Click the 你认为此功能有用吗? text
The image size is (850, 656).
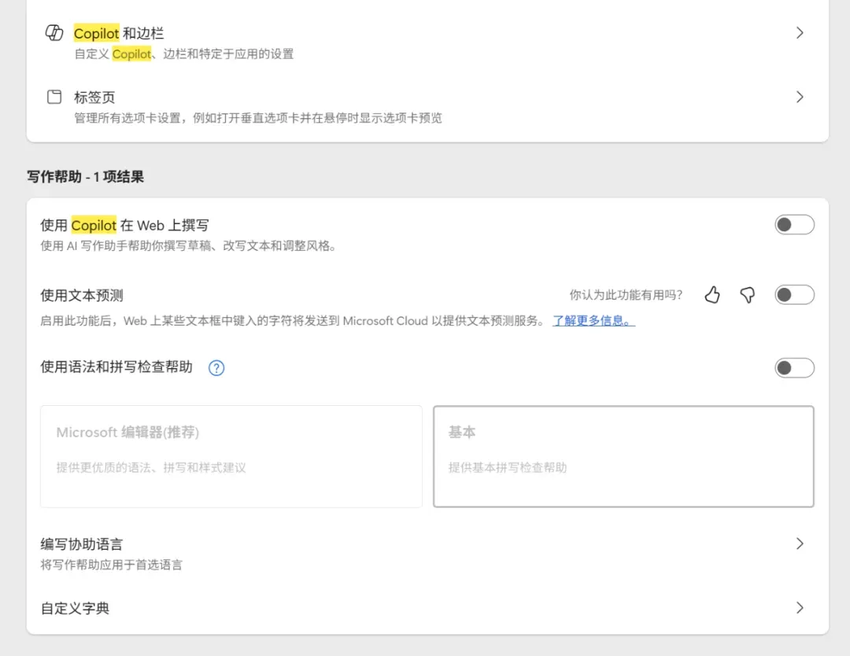tap(626, 295)
